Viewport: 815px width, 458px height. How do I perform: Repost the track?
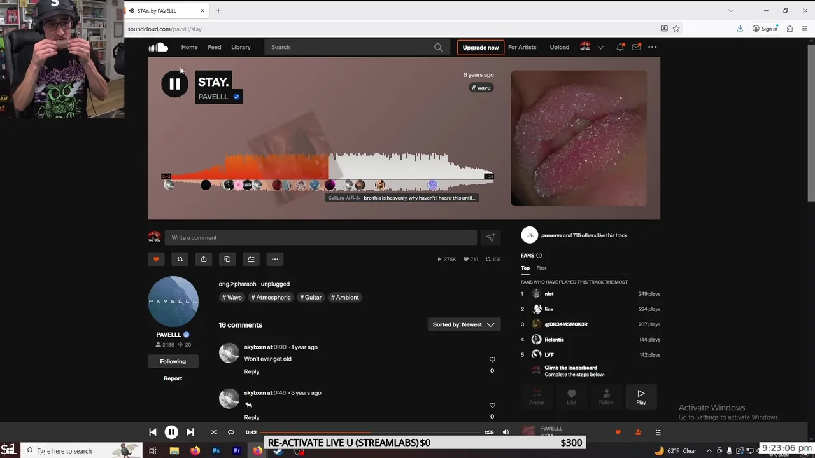tap(180, 259)
